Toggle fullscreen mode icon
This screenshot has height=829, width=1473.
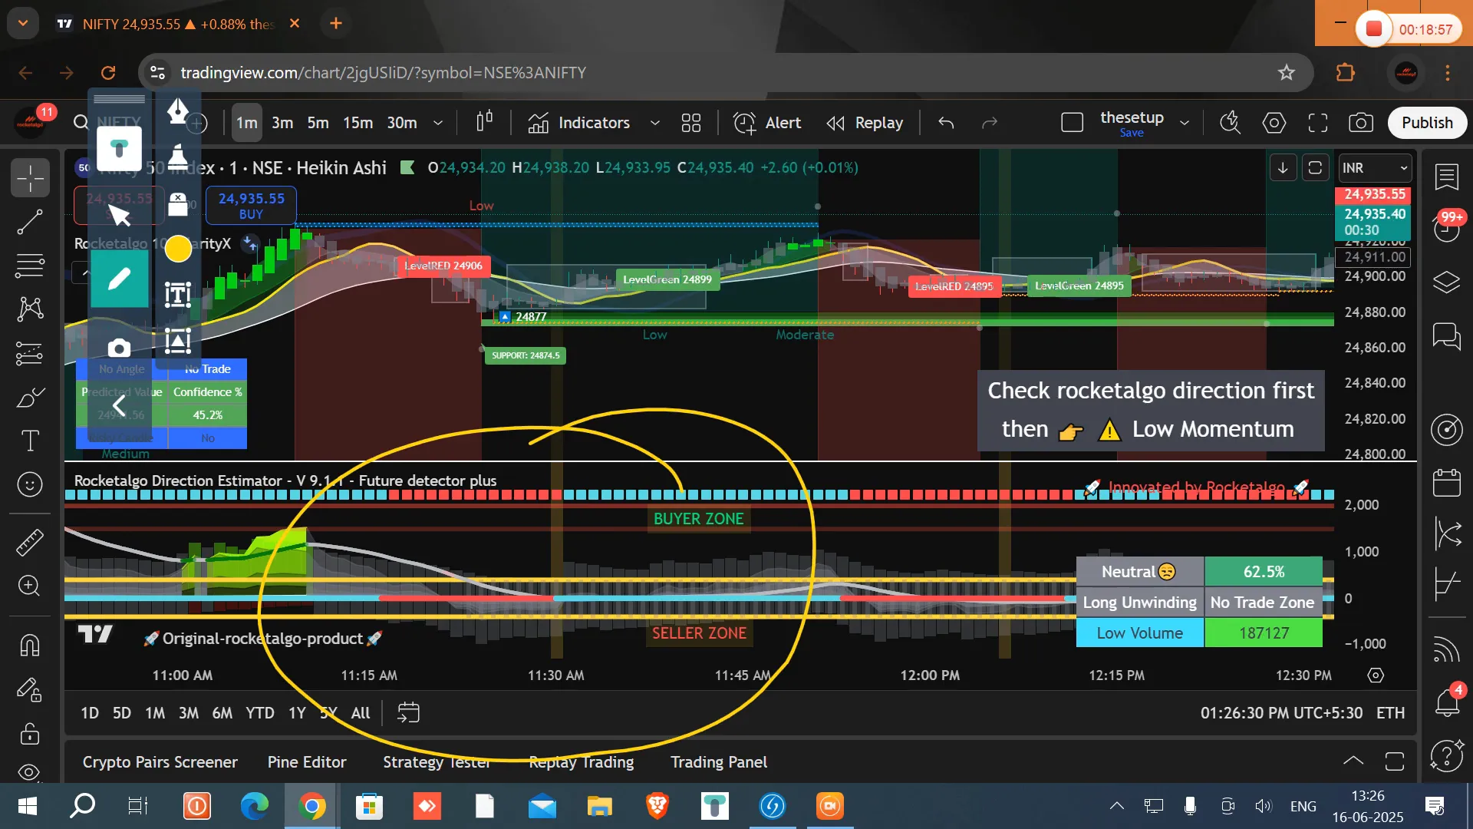tap(1317, 123)
